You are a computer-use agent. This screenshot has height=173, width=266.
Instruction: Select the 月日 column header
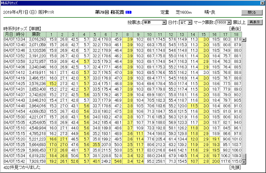point(9,34)
